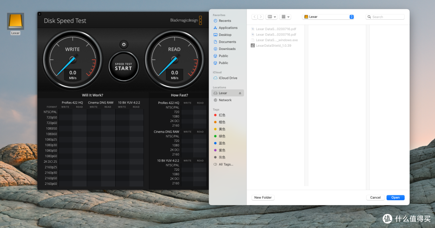Click the ProRes 422 HQ column in Will It Work
The height and width of the screenshot is (228, 435).
(x=72, y=103)
